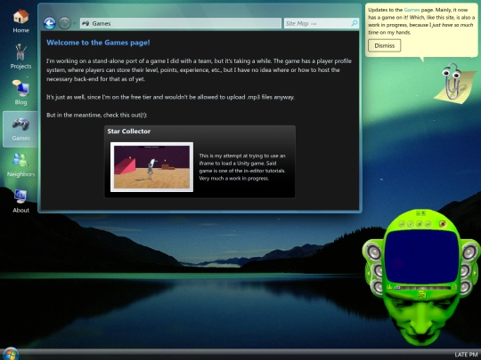Select the Games desktop icon
Screen dimensions: 481x360
[x=20, y=129]
